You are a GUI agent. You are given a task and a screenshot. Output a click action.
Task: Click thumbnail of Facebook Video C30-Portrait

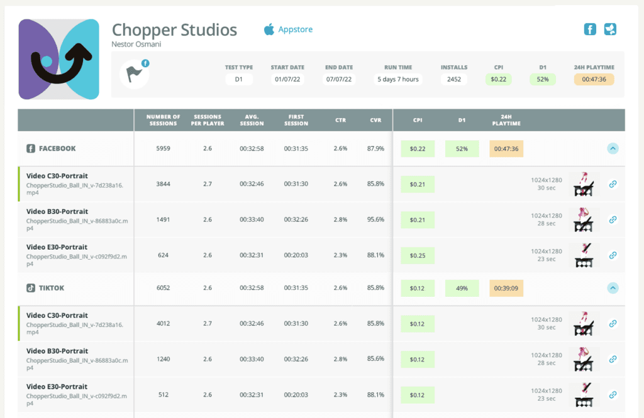pyautogui.click(x=584, y=184)
